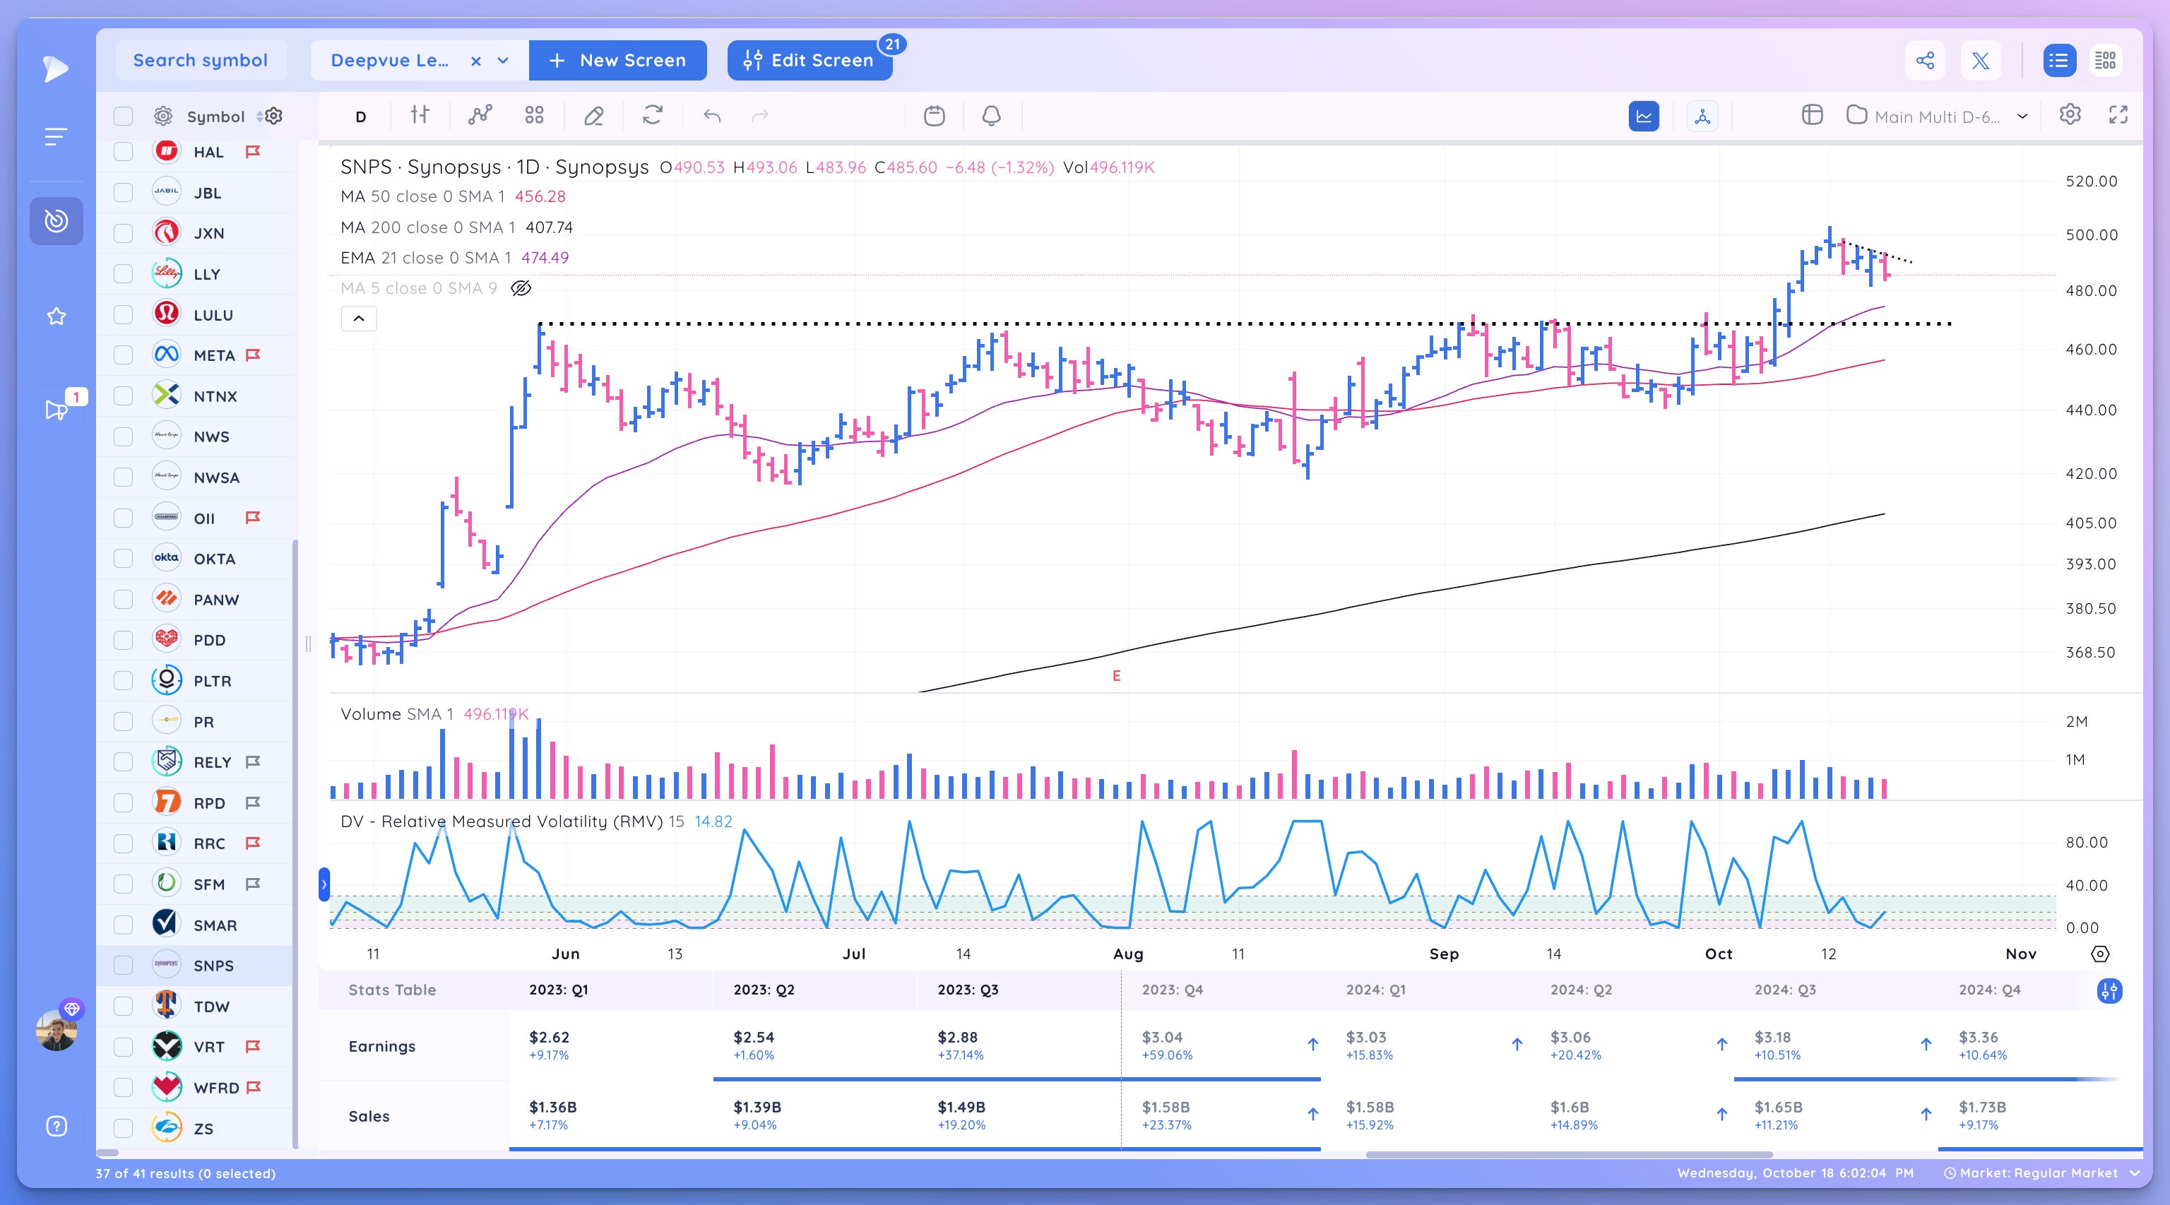Check the LLY row checkbox
Screen dimensions: 2170x1205
click(x=123, y=273)
